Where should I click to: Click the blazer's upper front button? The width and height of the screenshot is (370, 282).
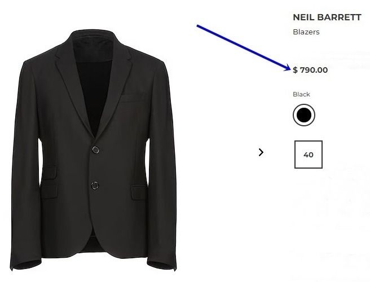pos(95,150)
